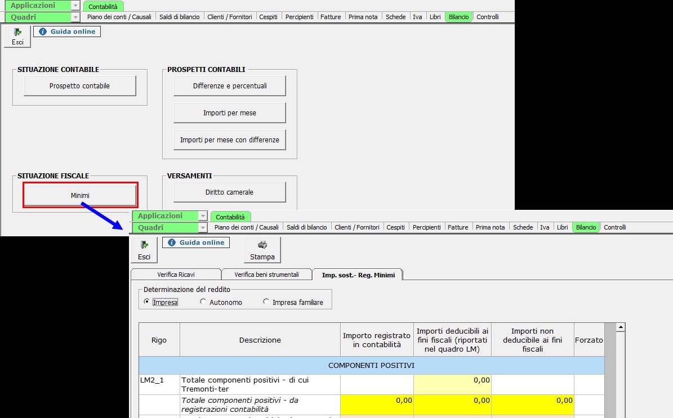Select the Autonomo radio button
The height and width of the screenshot is (418, 673).
click(x=203, y=302)
